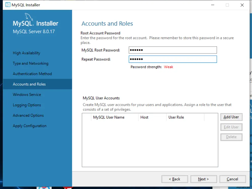
Task: Focus the Repeat Password field
Action: point(173,59)
